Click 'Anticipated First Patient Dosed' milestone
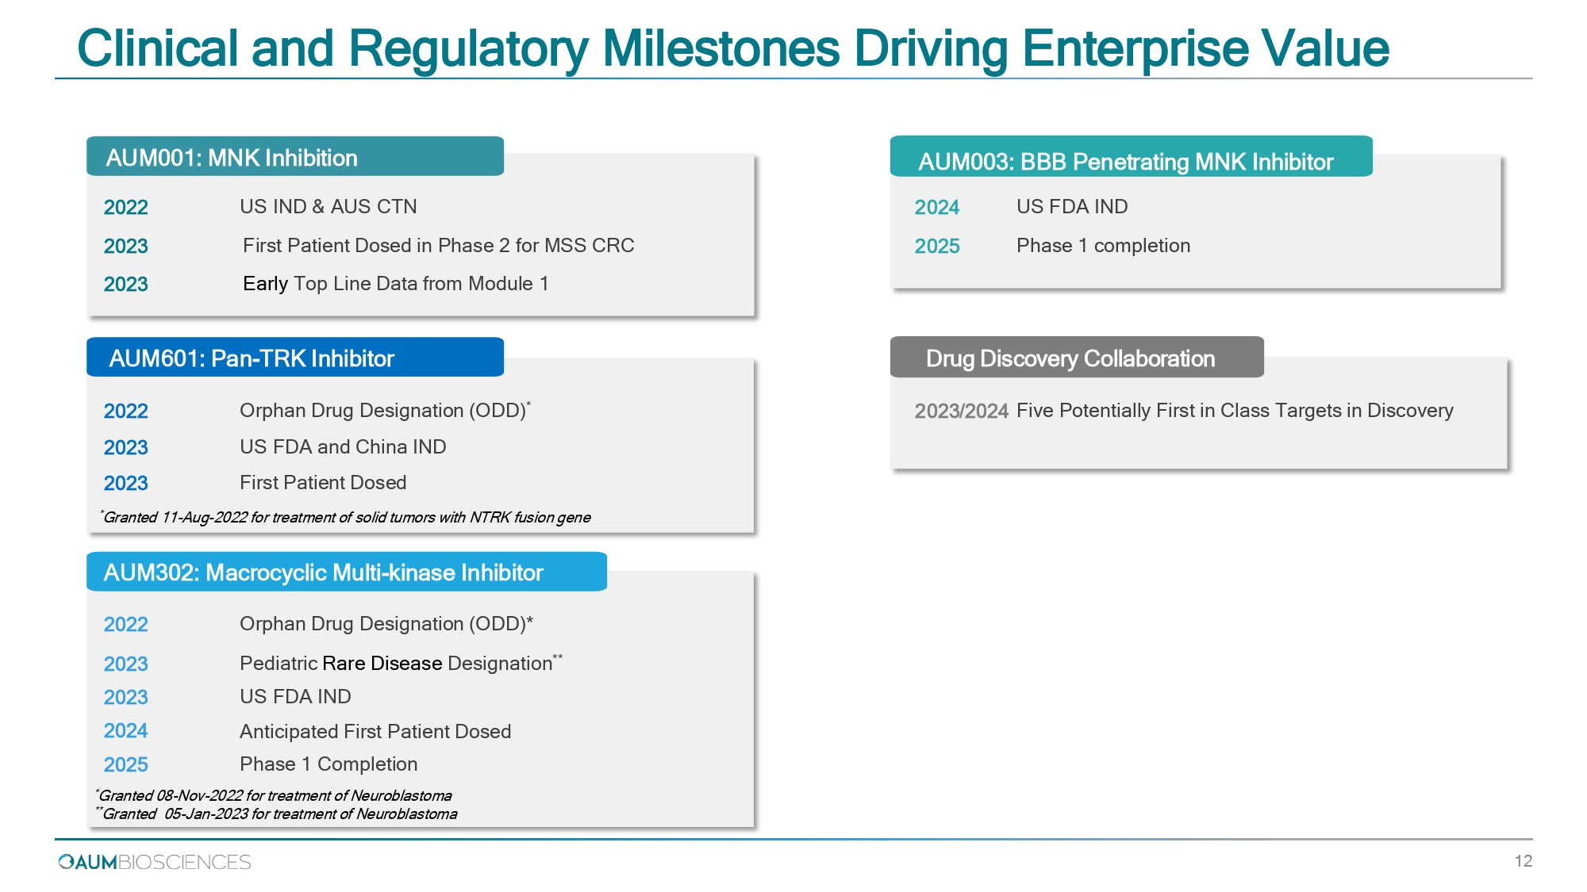Image resolution: width=1587 pixels, height=892 pixels. point(375,731)
